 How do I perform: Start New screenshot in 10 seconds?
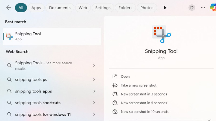tap(144, 112)
